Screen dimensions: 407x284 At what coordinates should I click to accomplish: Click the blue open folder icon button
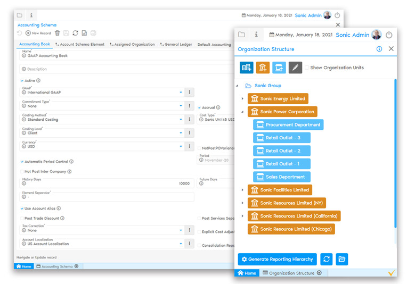point(342,259)
